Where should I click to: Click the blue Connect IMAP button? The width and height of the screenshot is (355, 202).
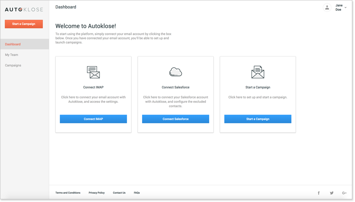pos(93,119)
